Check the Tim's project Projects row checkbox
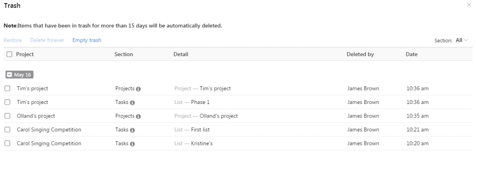 click(7, 88)
